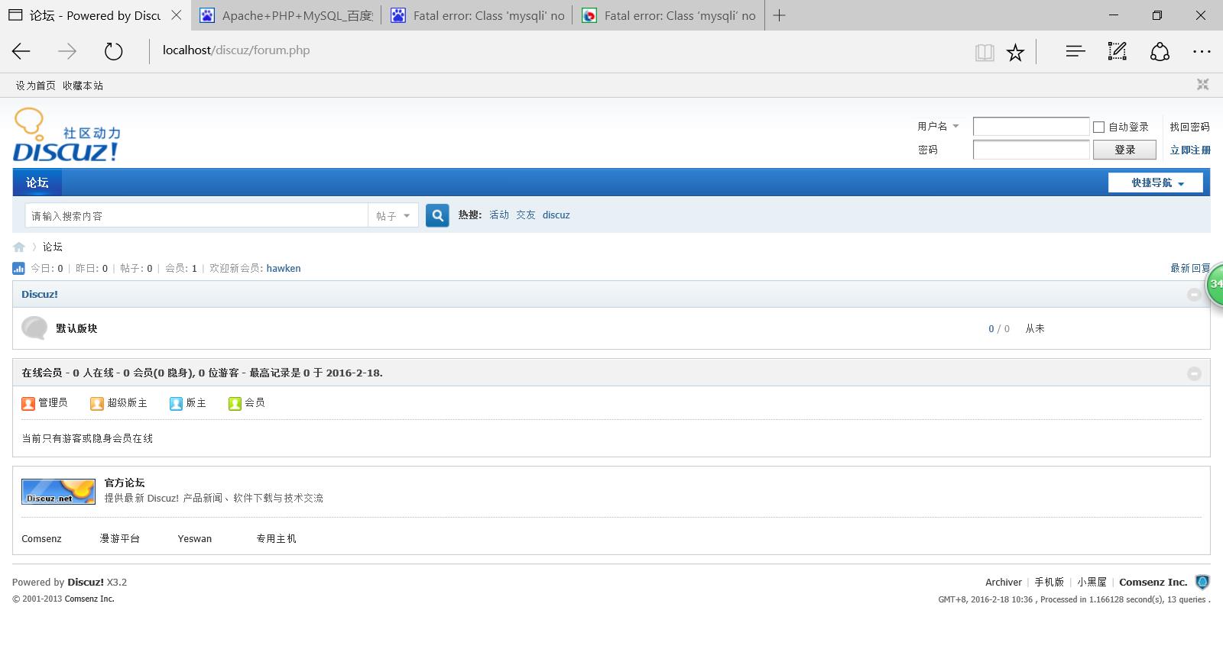Click the username input field
The image size is (1223, 649).
(1031, 126)
